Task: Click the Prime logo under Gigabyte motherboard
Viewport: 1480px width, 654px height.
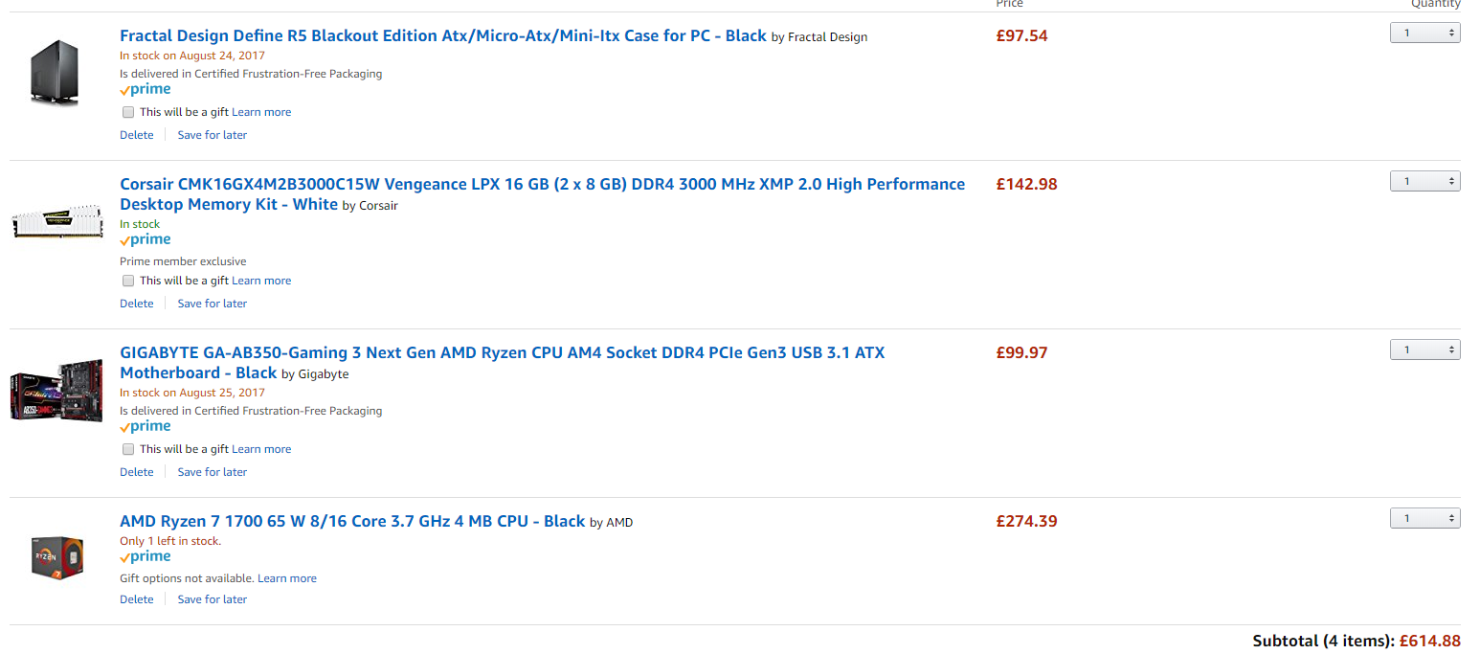Action: [146, 426]
